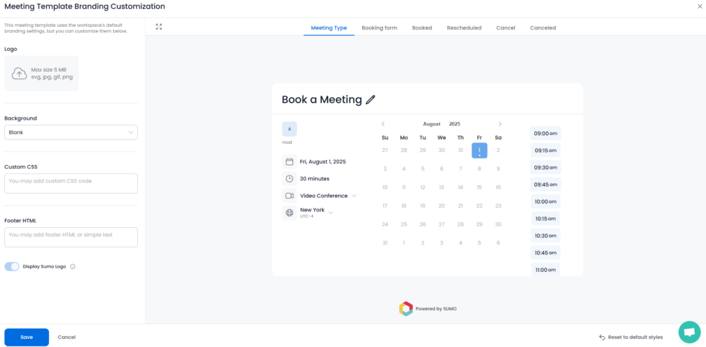706x347 pixels.
Task: Switch to the Booked tab
Action: 422,28
